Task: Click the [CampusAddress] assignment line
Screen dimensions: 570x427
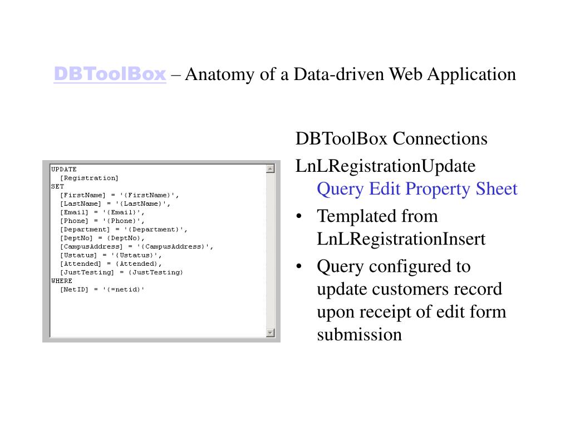Action: [x=136, y=246]
